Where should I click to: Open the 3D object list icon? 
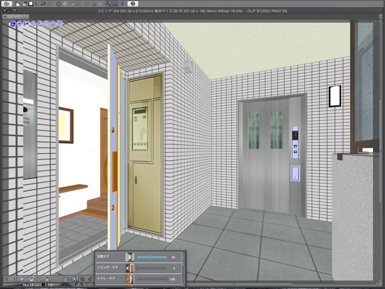coord(22,279)
